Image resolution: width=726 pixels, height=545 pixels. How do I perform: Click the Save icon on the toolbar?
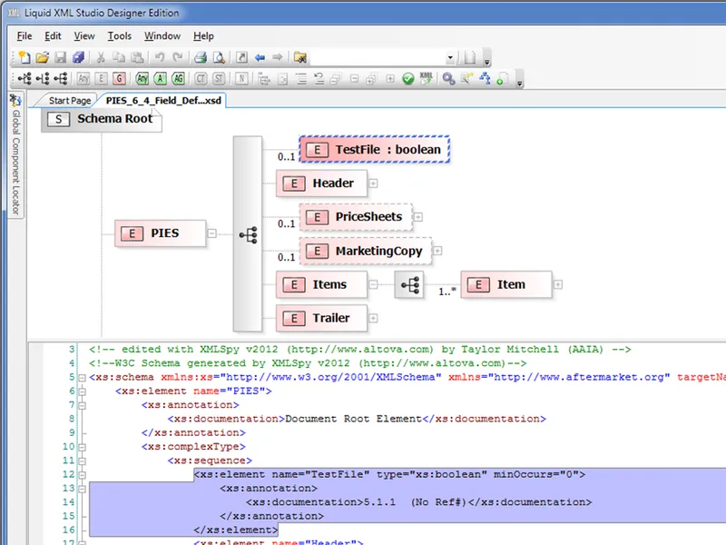tap(59, 56)
